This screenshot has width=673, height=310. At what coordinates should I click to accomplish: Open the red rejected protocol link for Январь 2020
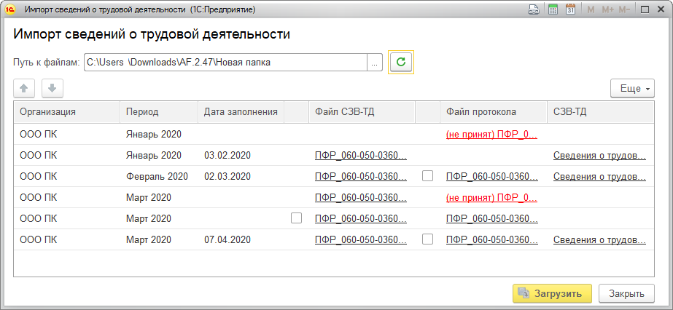click(x=491, y=135)
